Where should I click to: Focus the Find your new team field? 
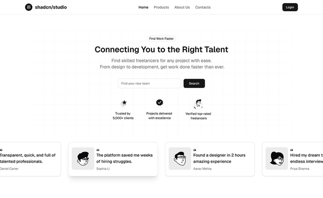point(149,83)
